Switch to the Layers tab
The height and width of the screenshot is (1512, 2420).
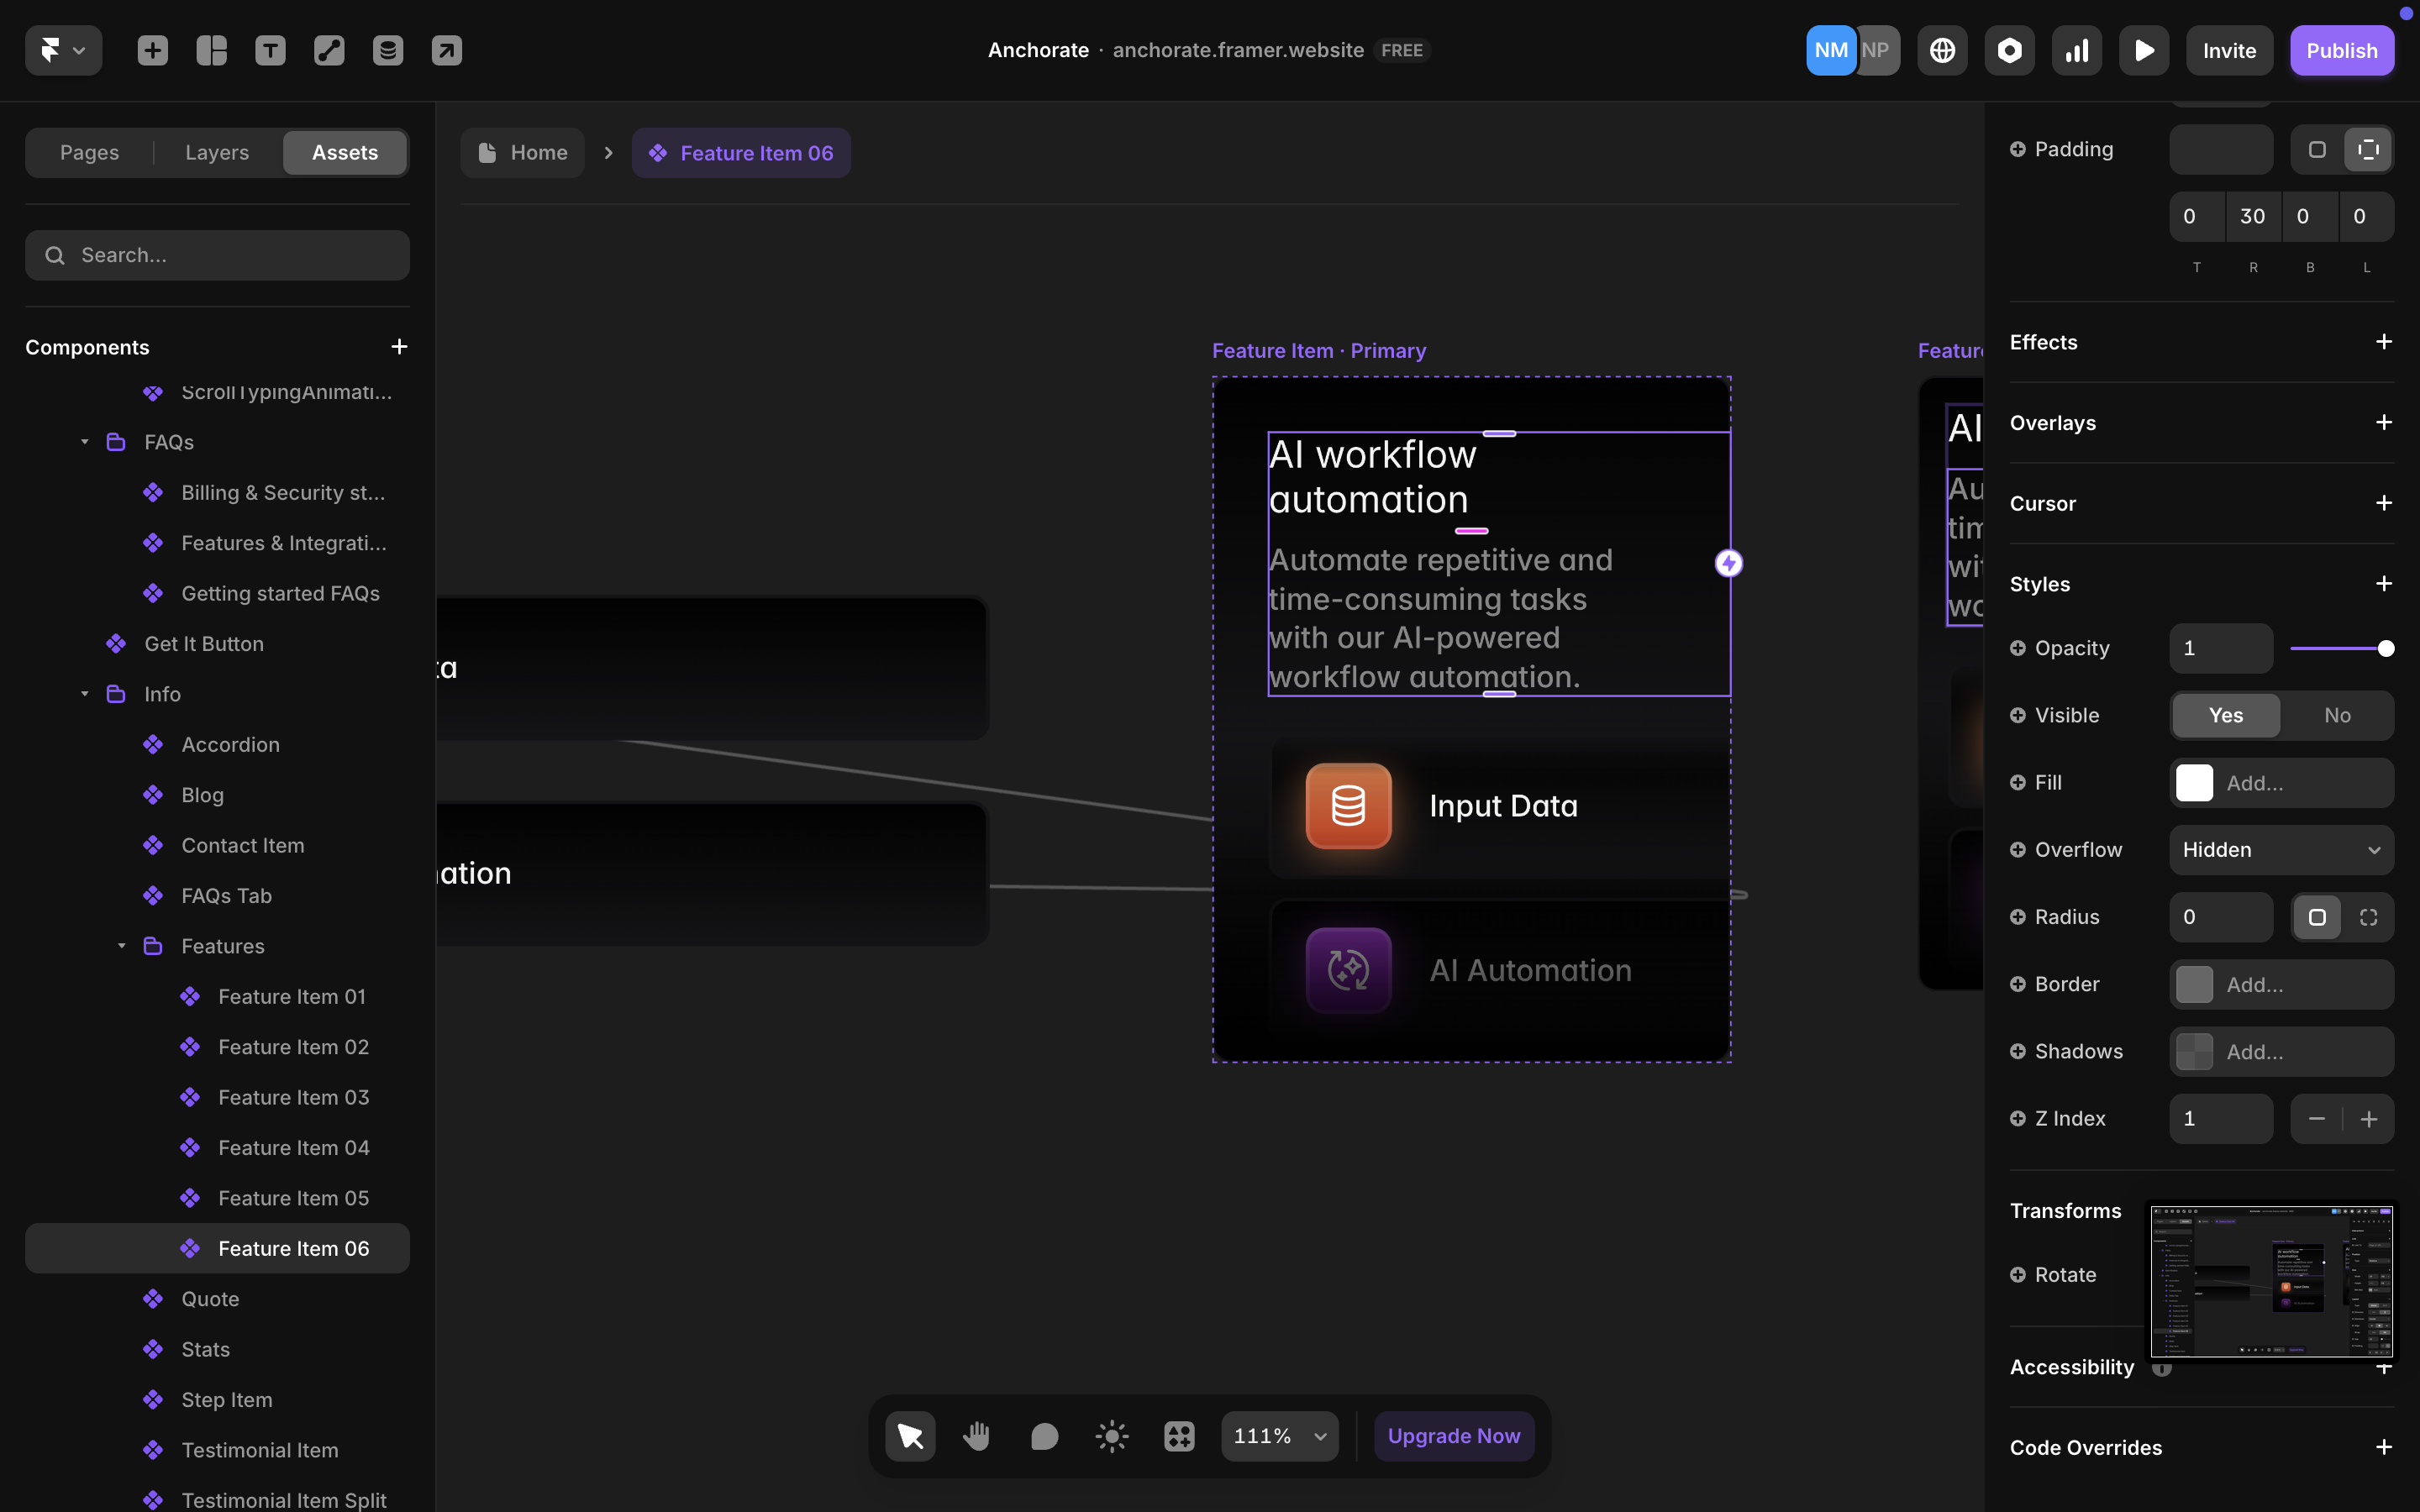(216, 152)
